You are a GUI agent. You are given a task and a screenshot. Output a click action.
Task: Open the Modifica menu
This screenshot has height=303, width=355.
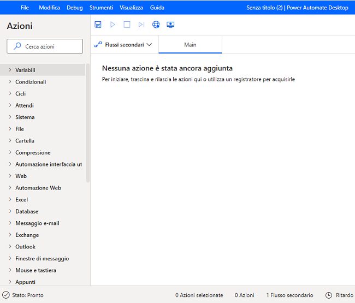pyautogui.click(x=49, y=8)
